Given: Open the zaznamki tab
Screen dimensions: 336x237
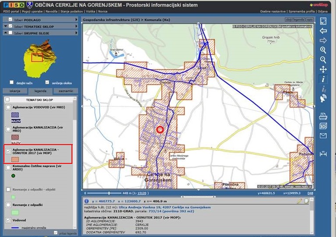Looking at the screenshot, I should [x=65, y=91].
